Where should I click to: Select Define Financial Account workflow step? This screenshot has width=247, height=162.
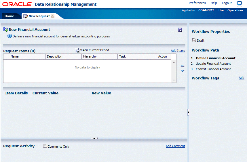tap(216, 58)
